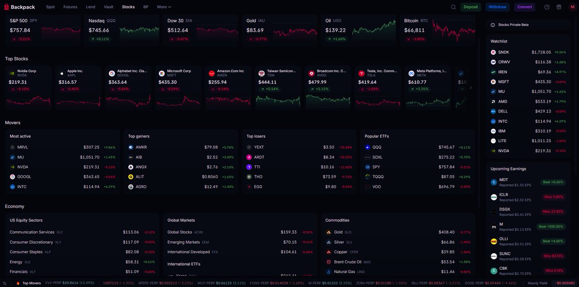Screen dimensions: 579x287
Task: Select Emerging Markets EEM row
Action: tap(240, 242)
